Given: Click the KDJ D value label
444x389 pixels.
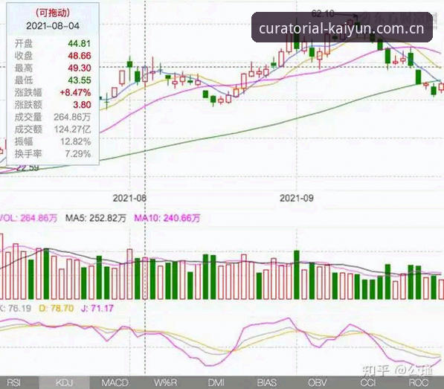Looking at the screenshot, I should pos(56,308).
